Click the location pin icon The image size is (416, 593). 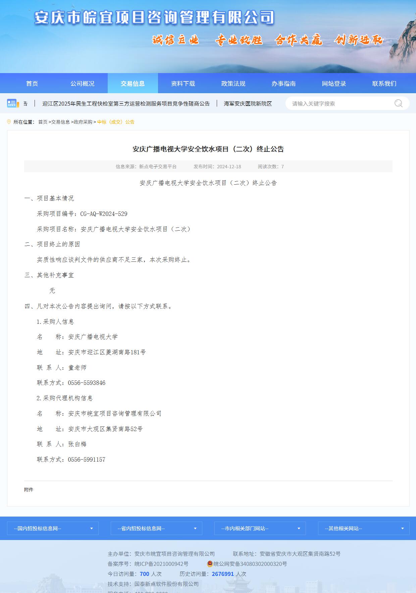[x=9, y=122]
